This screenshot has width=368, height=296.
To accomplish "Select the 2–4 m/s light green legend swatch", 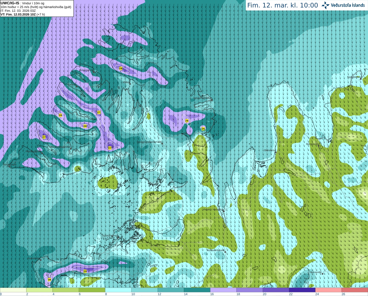I will pyautogui.click(x=39, y=290).
